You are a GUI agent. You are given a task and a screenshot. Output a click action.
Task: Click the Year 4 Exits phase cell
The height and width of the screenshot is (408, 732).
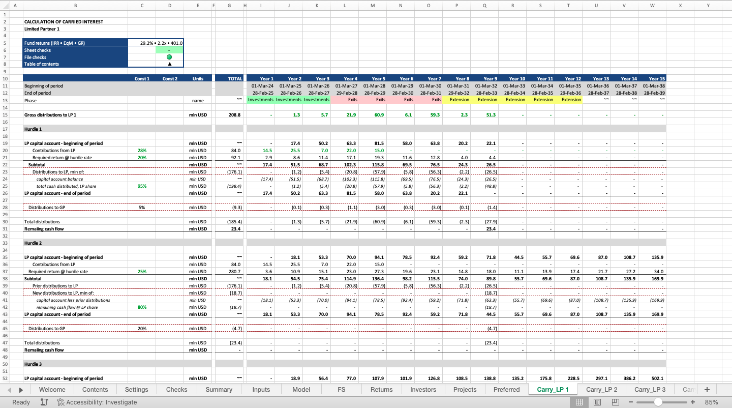pyautogui.click(x=345, y=100)
